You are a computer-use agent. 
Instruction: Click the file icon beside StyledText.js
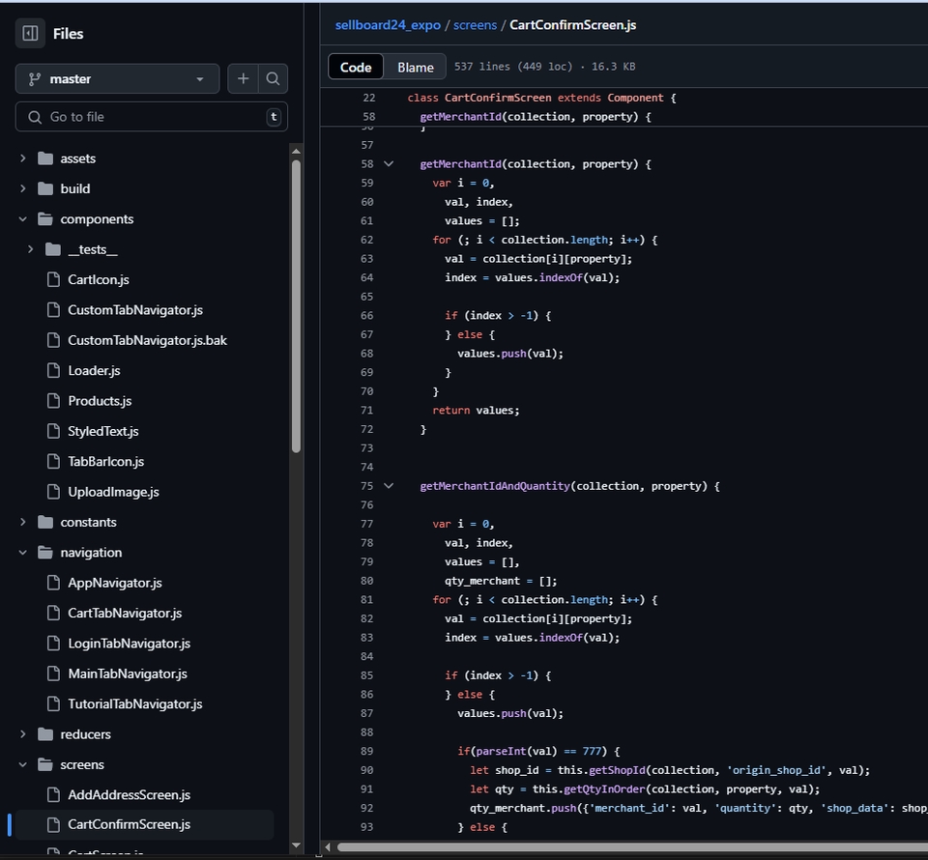(55, 430)
